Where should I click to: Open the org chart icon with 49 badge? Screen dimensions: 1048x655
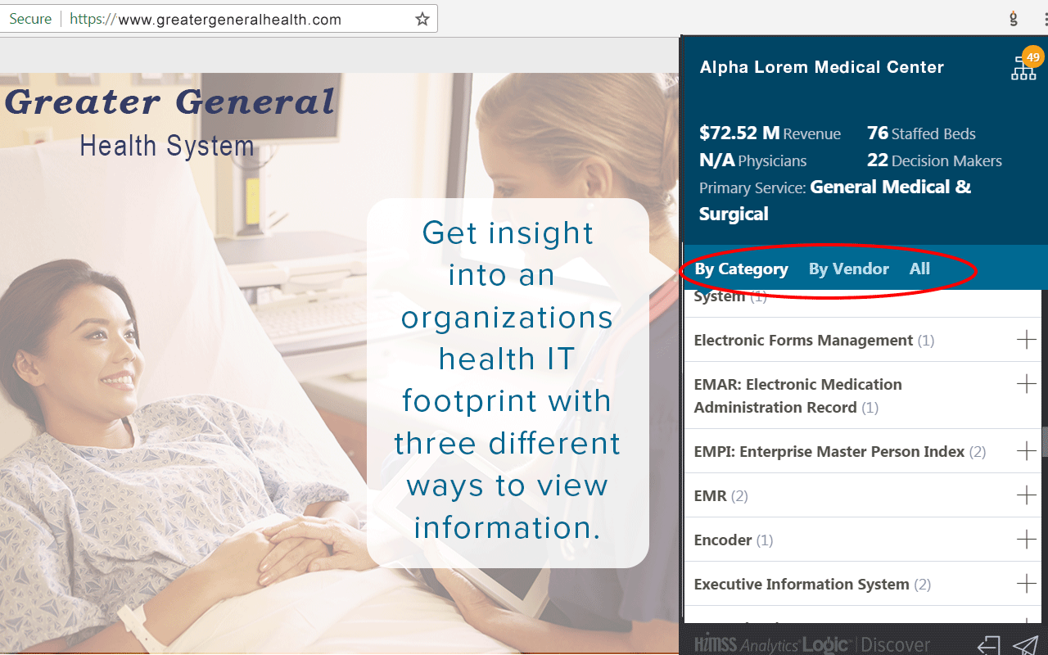[1023, 68]
